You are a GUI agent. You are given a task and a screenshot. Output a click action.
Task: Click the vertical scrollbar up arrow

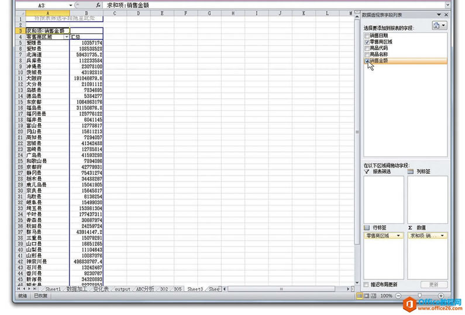(x=357, y=17)
